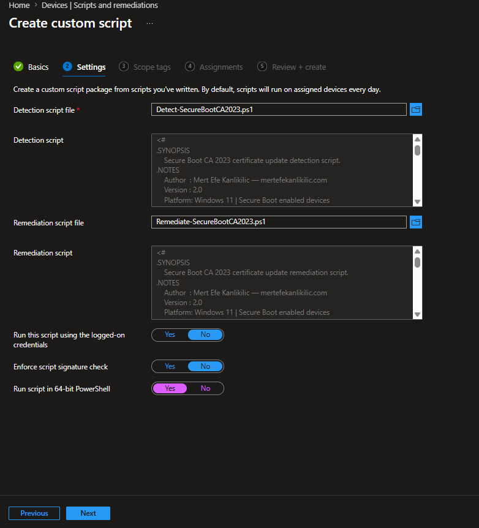The width and height of the screenshot is (479, 528).
Task: Open Home breadcrumb link
Action: [19, 5]
